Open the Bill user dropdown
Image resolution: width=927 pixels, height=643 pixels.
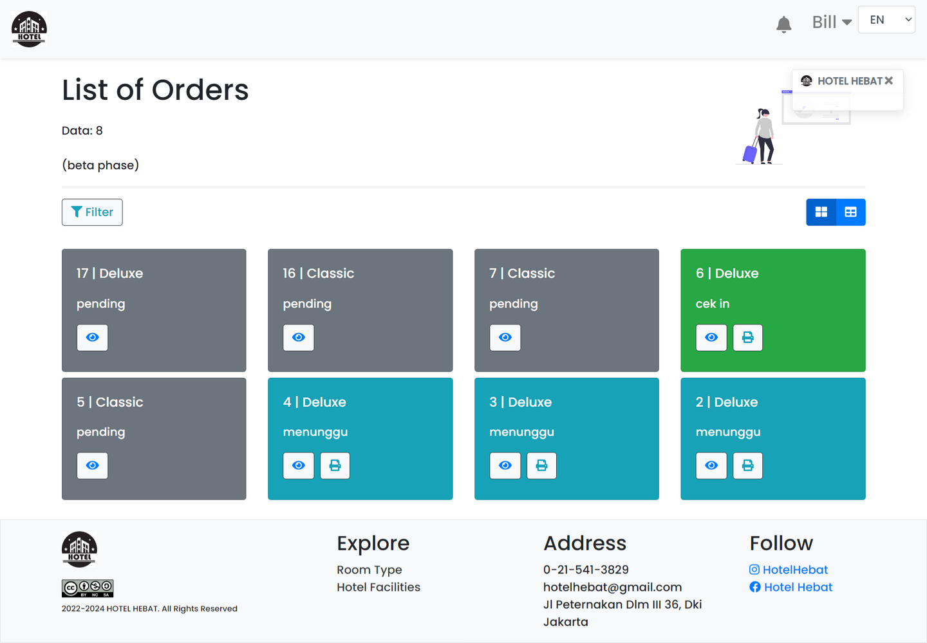[831, 22]
